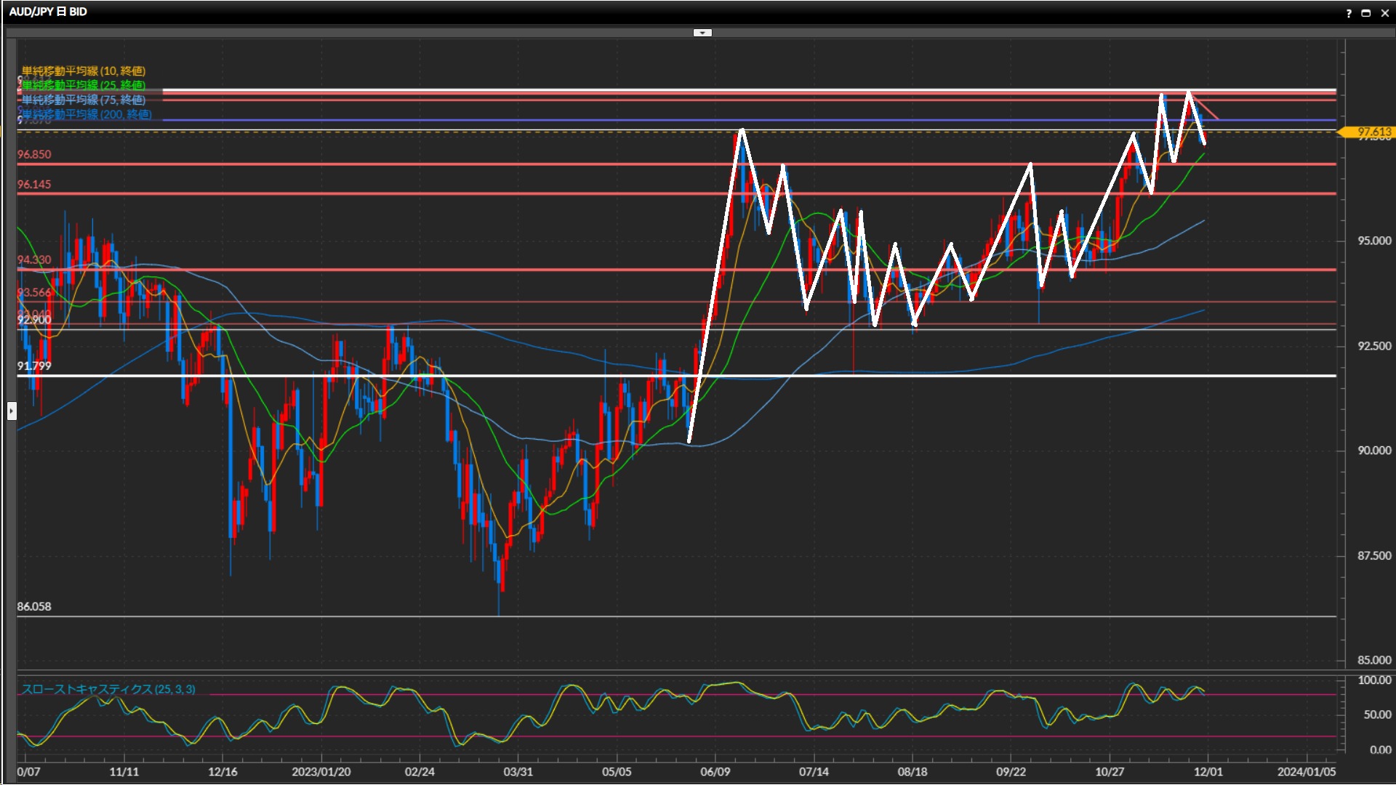
Task: Select the 86.058 horizontal line label
Action: pyautogui.click(x=34, y=606)
